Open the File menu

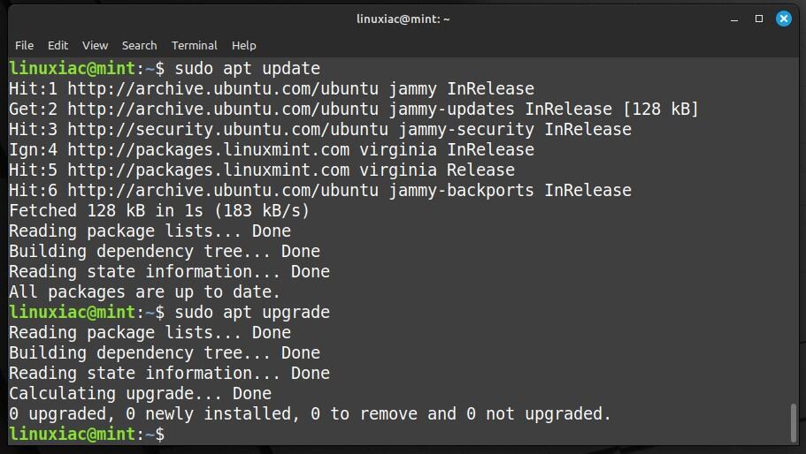[x=24, y=46]
